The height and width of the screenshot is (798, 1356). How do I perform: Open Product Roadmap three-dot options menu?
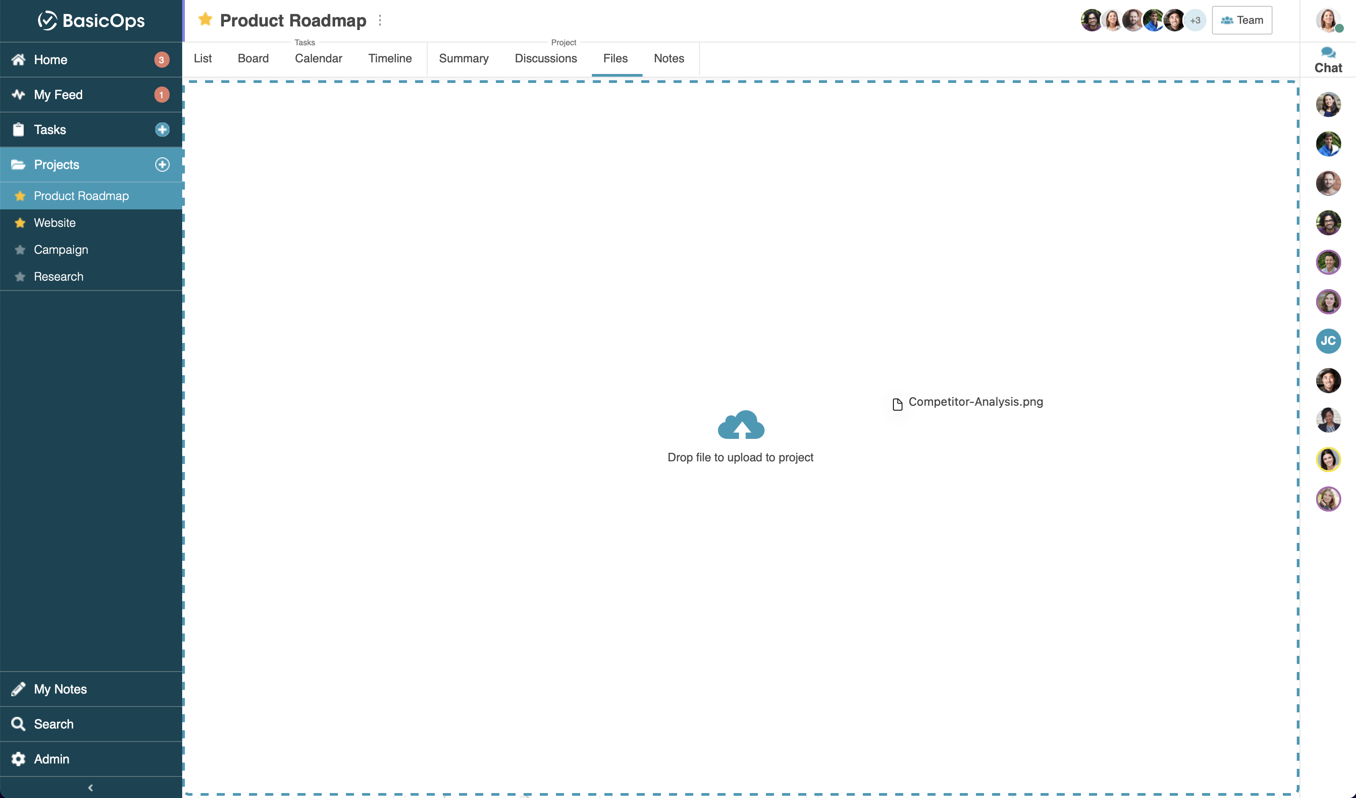point(380,21)
